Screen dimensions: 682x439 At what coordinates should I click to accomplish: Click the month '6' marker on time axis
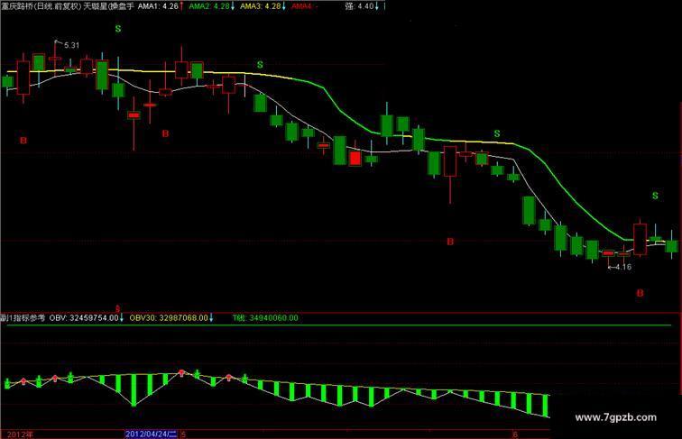[x=515, y=434]
